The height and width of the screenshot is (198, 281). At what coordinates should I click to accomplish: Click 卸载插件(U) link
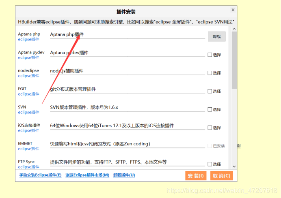[124, 175]
